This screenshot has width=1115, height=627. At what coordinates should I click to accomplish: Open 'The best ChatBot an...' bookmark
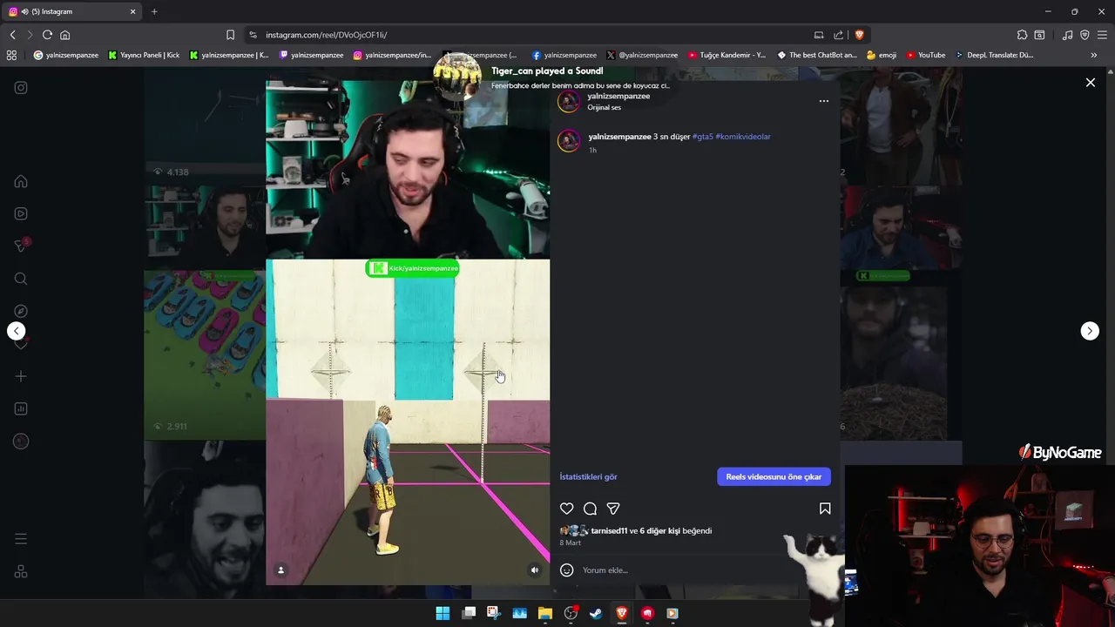point(817,55)
